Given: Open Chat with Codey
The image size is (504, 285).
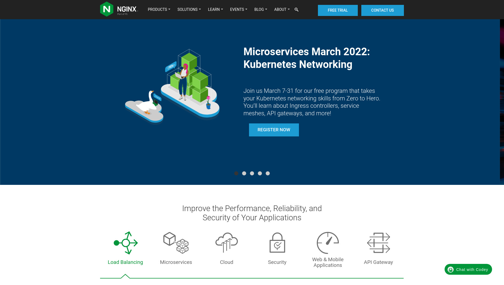Looking at the screenshot, I should [468, 269].
